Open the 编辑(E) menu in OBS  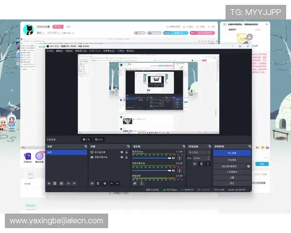point(59,50)
